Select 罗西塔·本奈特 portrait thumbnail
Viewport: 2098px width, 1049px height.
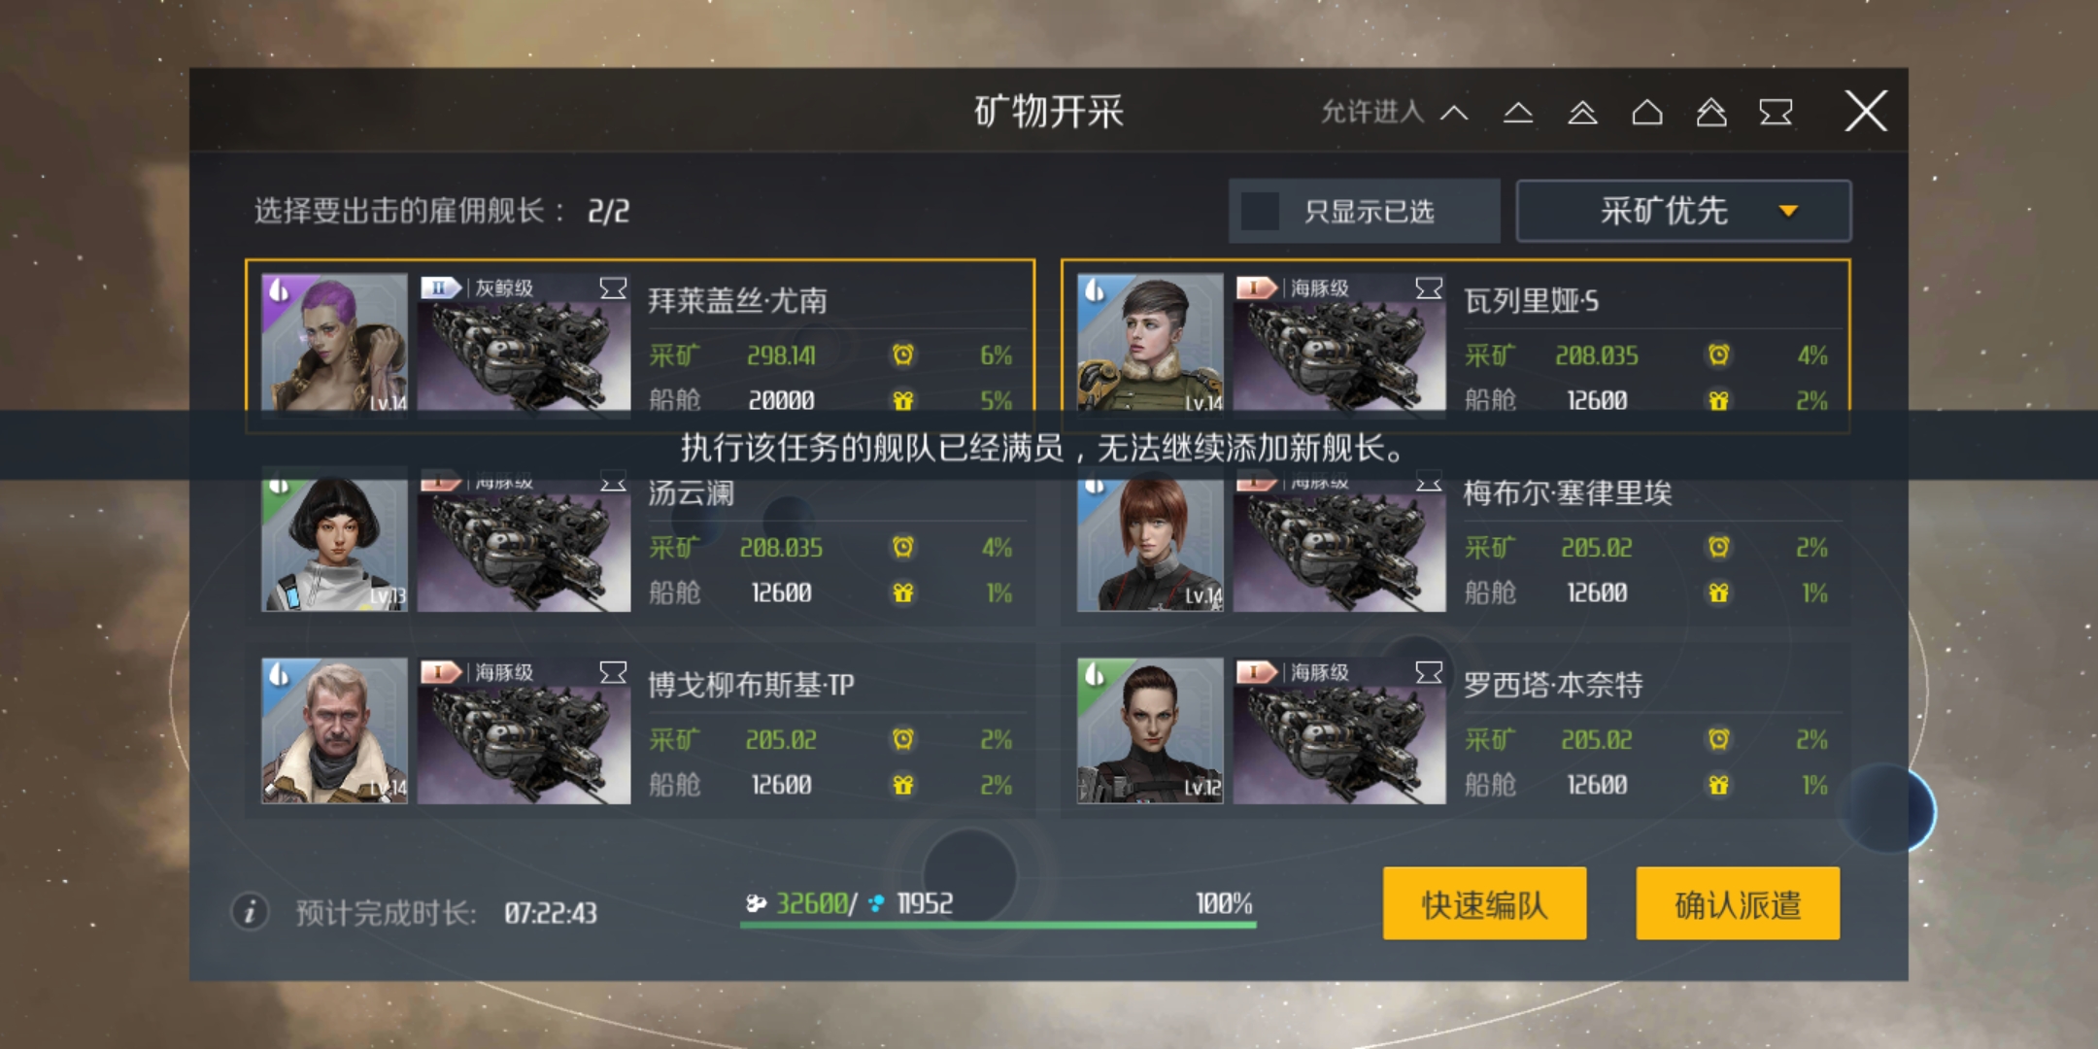point(1150,730)
